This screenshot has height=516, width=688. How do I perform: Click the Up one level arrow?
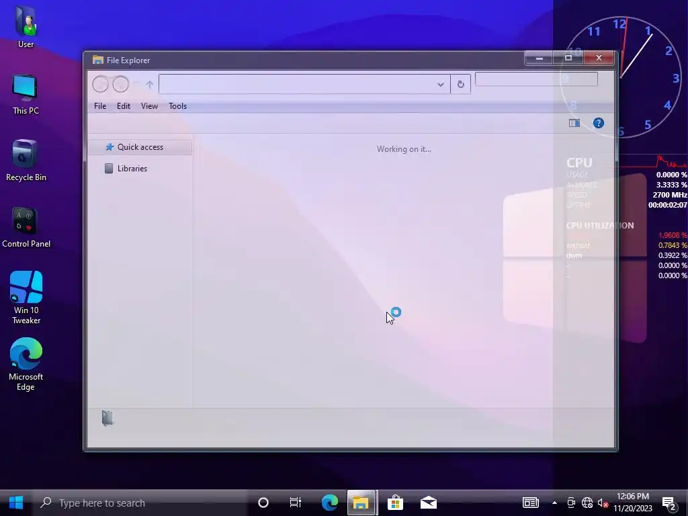coord(150,84)
